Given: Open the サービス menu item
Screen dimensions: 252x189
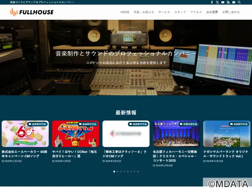Looking at the screenshot, I should click(164, 12).
